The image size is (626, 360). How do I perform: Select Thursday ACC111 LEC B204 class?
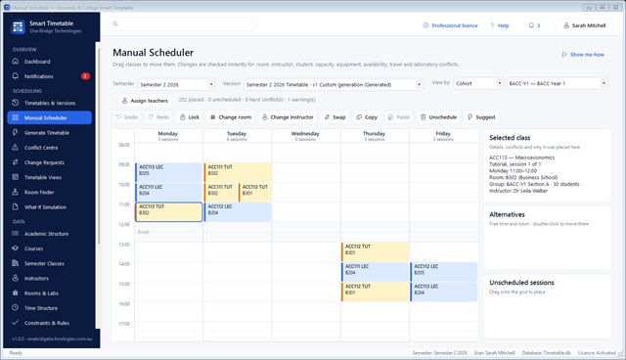(375, 272)
